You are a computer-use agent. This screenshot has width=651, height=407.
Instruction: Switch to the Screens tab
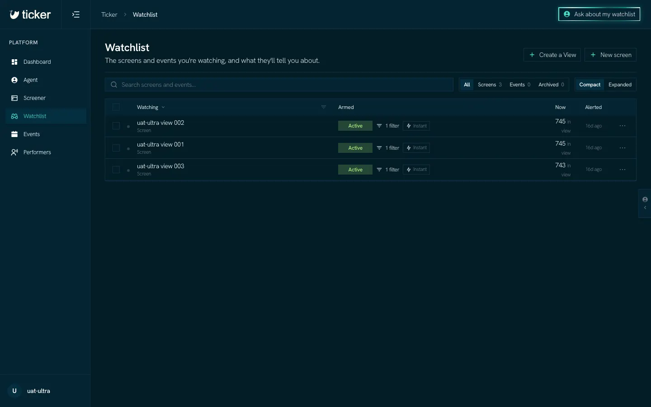[490, 85]
